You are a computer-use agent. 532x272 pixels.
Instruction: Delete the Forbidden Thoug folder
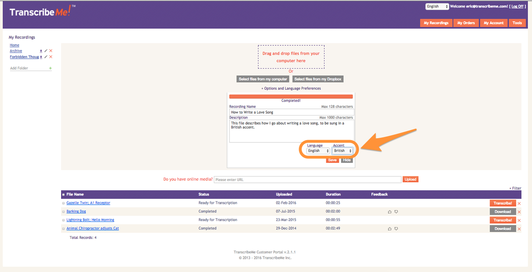click(x=51, y=57)
